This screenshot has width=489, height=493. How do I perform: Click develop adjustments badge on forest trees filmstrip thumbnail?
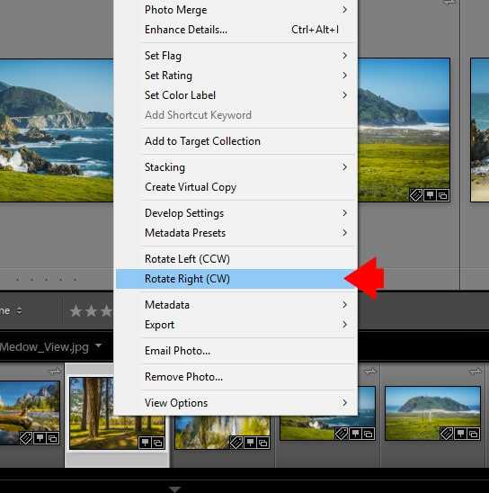145,443
